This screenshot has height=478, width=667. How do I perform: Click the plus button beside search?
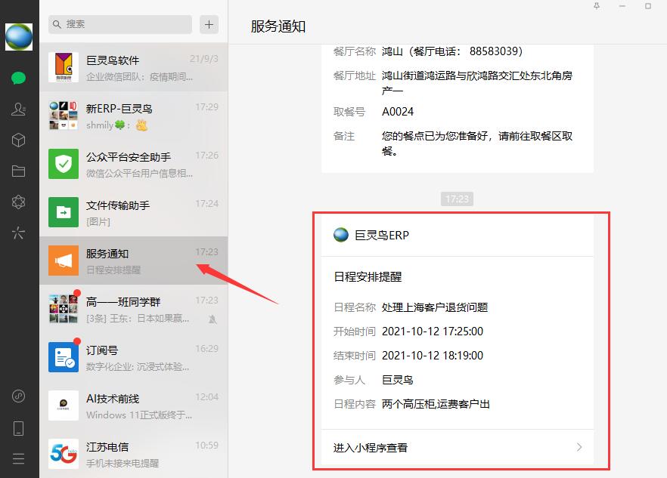coord(209,24)
